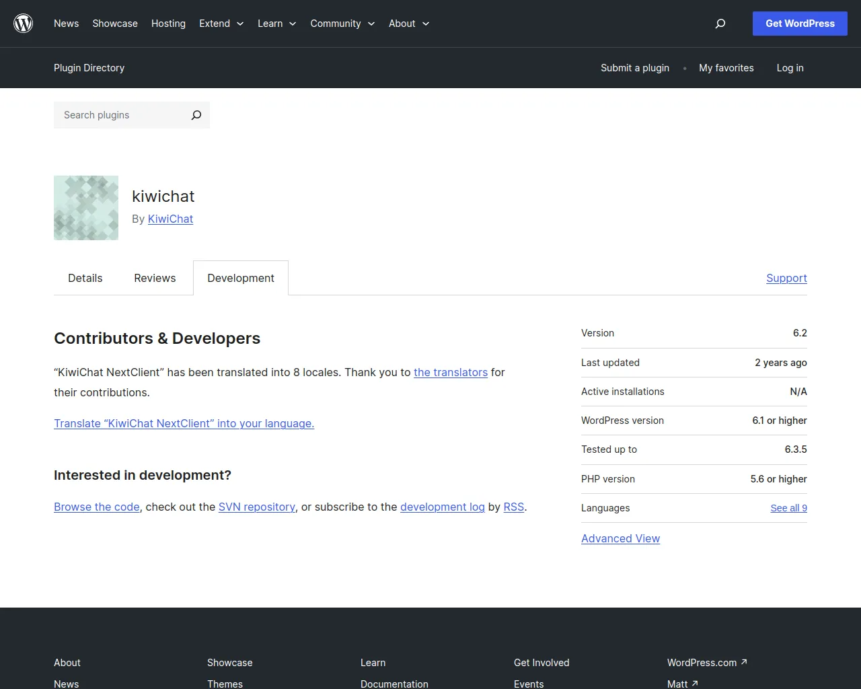Click footer About link
The image size is (861, 689).
point(67,663)
